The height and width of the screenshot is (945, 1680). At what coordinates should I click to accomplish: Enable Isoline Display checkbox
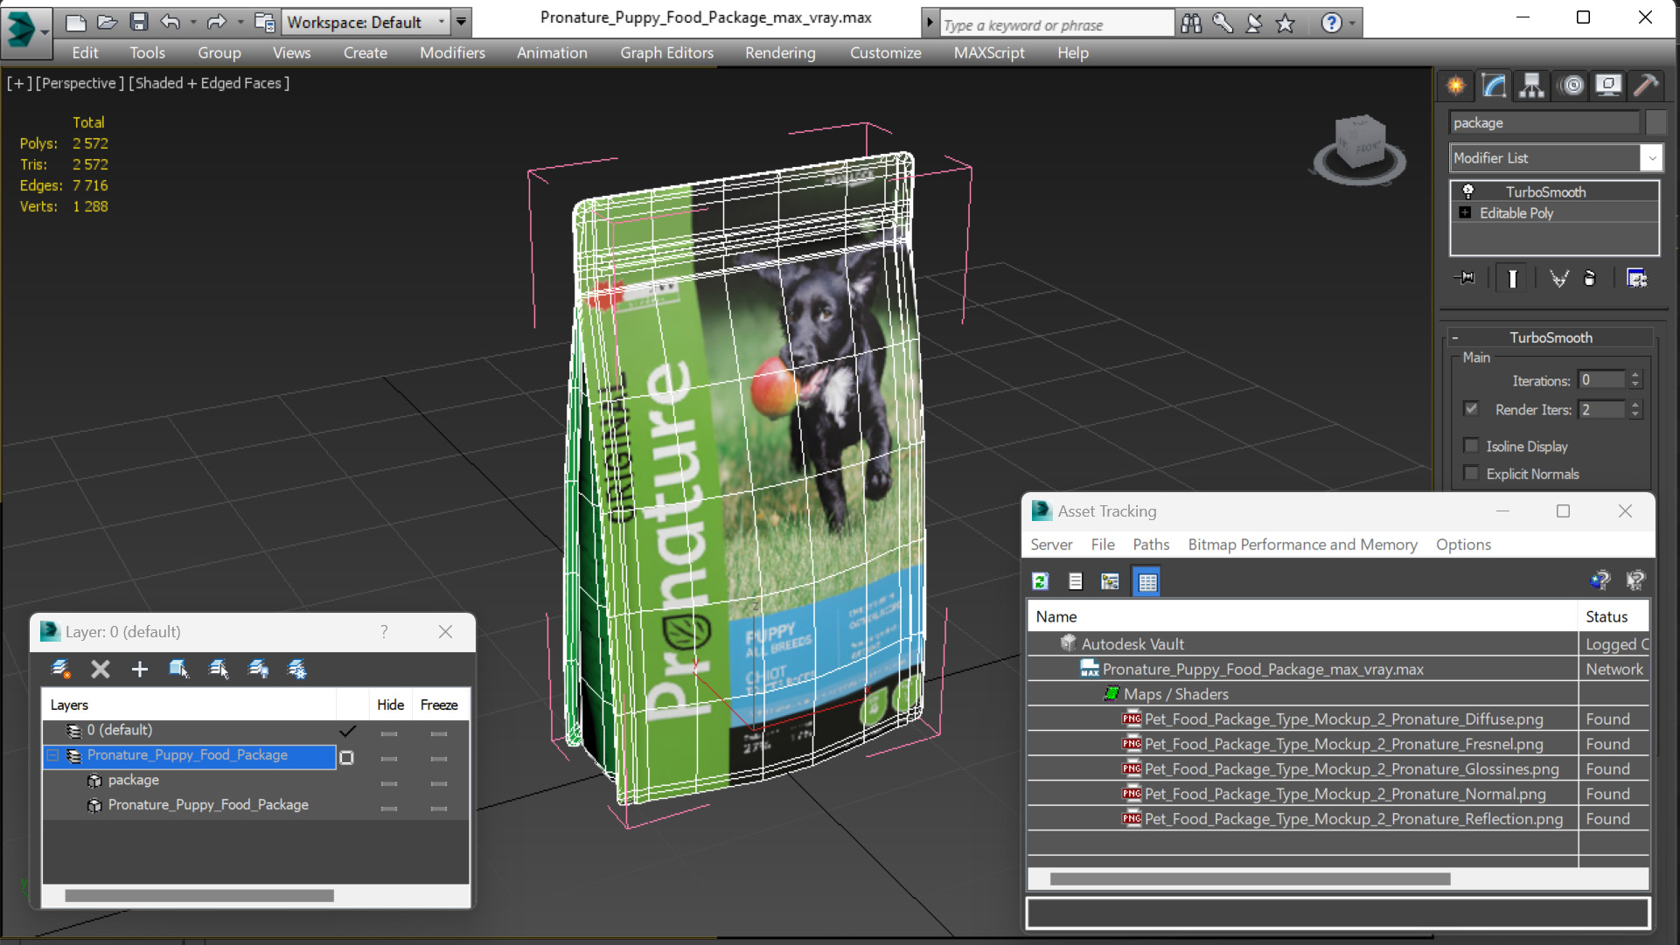[1471, 446]
